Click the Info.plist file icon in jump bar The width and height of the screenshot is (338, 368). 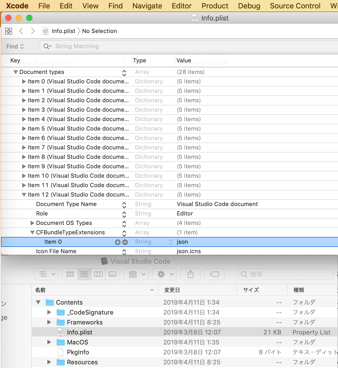[46, 31]
